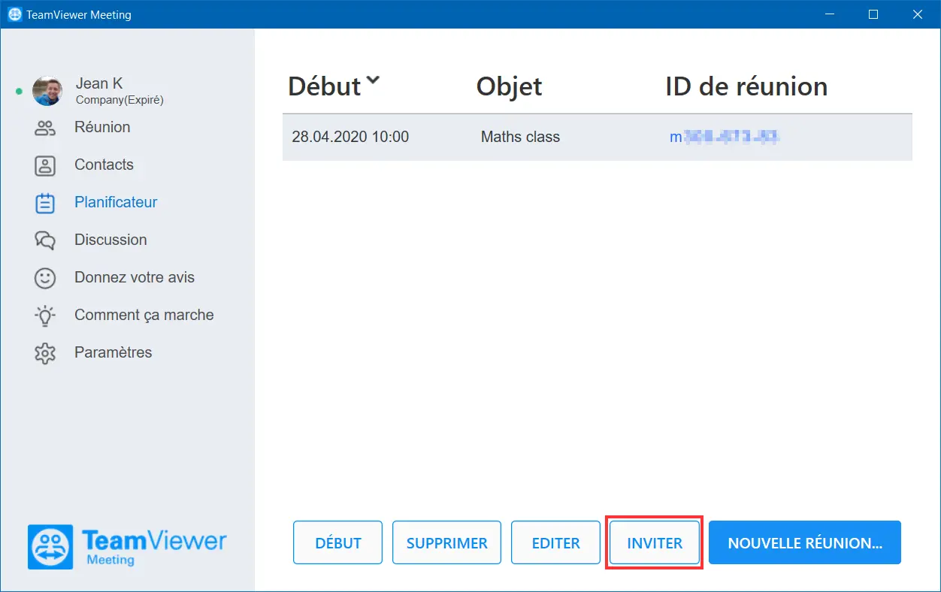This screenshot has height=592, width=941.
Task: Open the Contacts menu item
Action: [104, 165]
